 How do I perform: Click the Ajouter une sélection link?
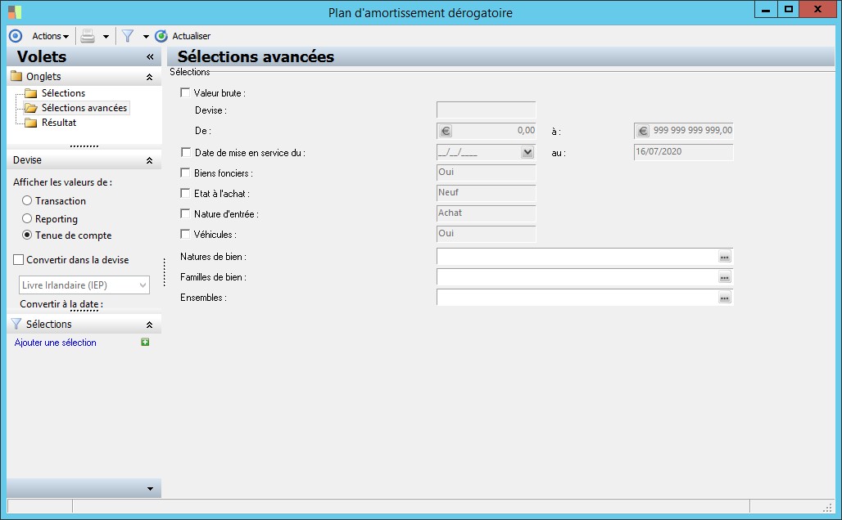pyautogui.click(x=56, y=343)
